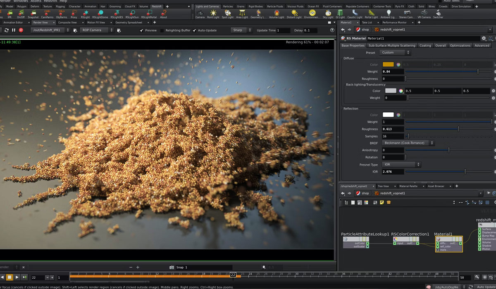Open the Coating tab in Material1
Screen dimensions: 496x289
coord(426,45)
